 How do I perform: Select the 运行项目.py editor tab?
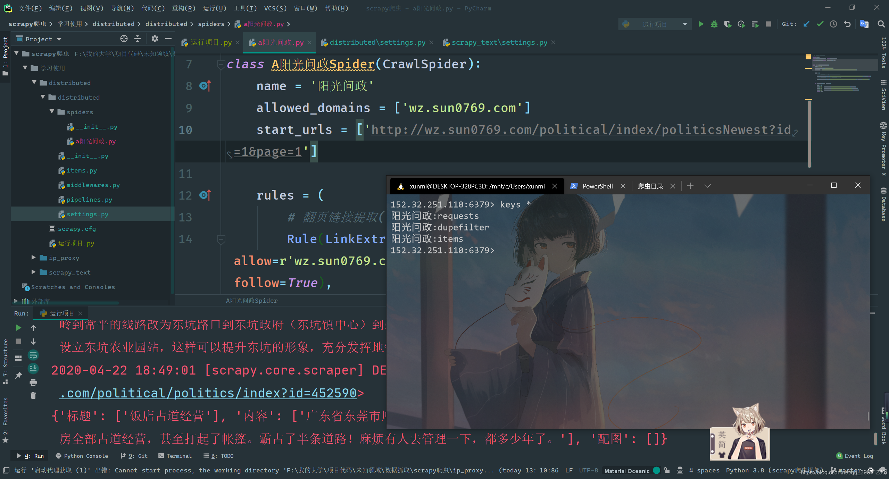tap(208, 42)
